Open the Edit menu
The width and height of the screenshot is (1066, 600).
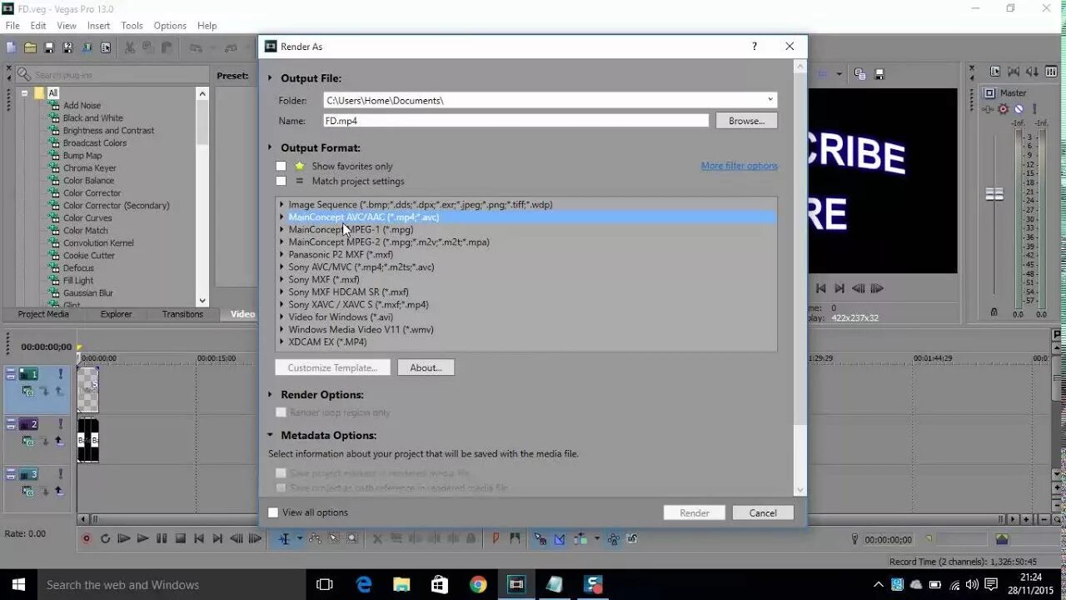38,26
